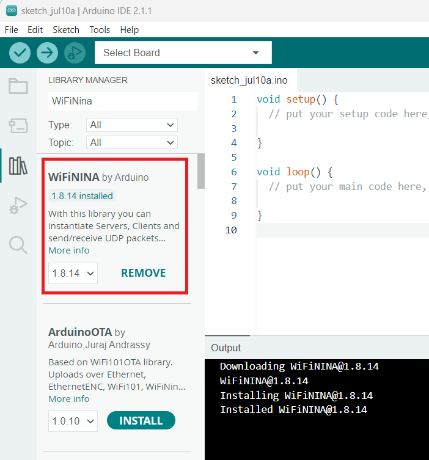Remove the WiFiNINA library
Viewport: 429px width, 460px height.
(x=144, y=273)
